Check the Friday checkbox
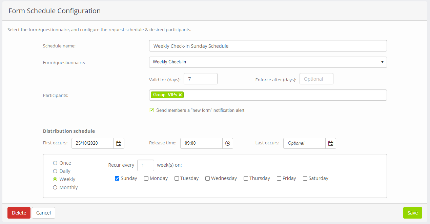The width and height of the screenshot is (430, 224). click(x=279, y=178)
